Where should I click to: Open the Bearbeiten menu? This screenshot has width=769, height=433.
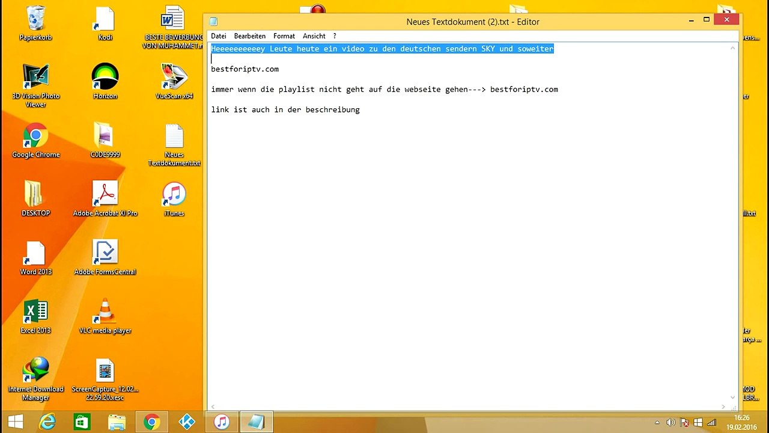click(x=250, y=36)
